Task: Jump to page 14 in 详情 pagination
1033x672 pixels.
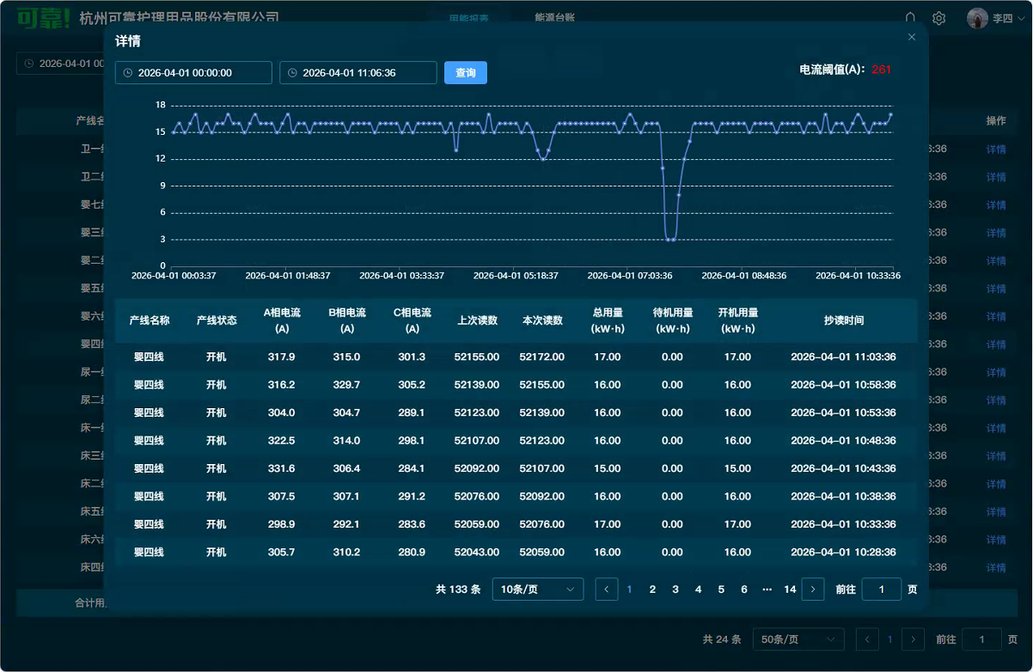Action: coord(790,590)
